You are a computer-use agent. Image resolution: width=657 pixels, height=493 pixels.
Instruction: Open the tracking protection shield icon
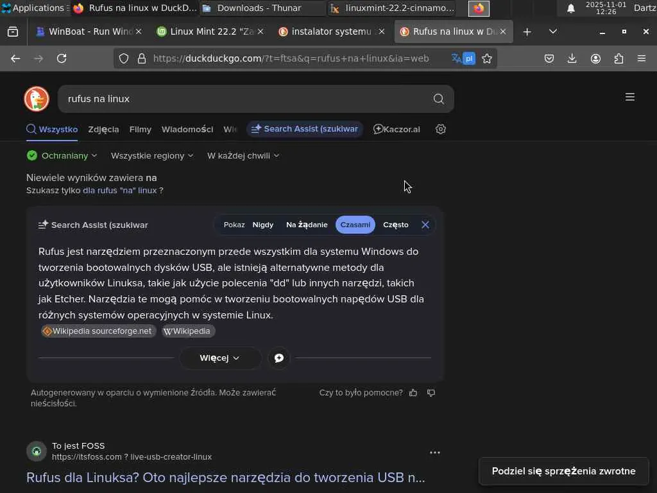point(124,58)
